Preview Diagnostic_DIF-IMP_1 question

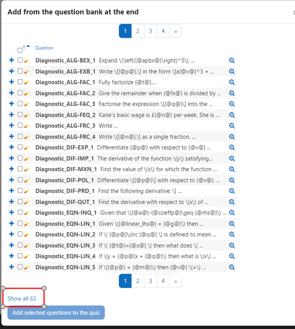[x=232, y=158]
